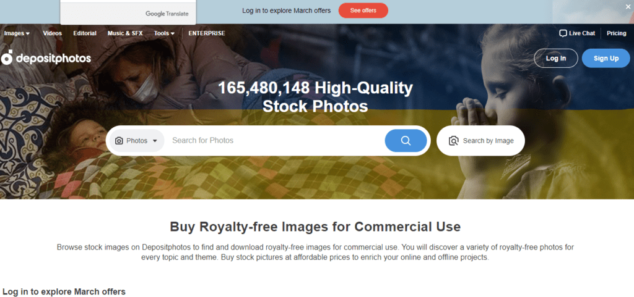Click the Google Translate popup

[128, 12]
